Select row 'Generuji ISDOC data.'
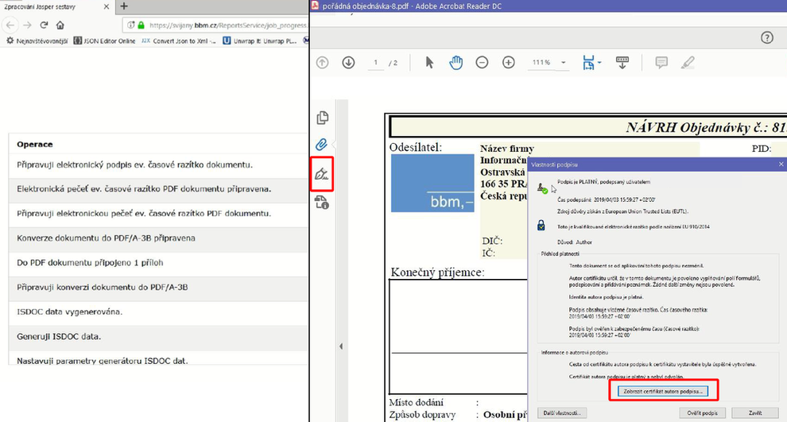 pyautogui.click(x=158, y=337)
